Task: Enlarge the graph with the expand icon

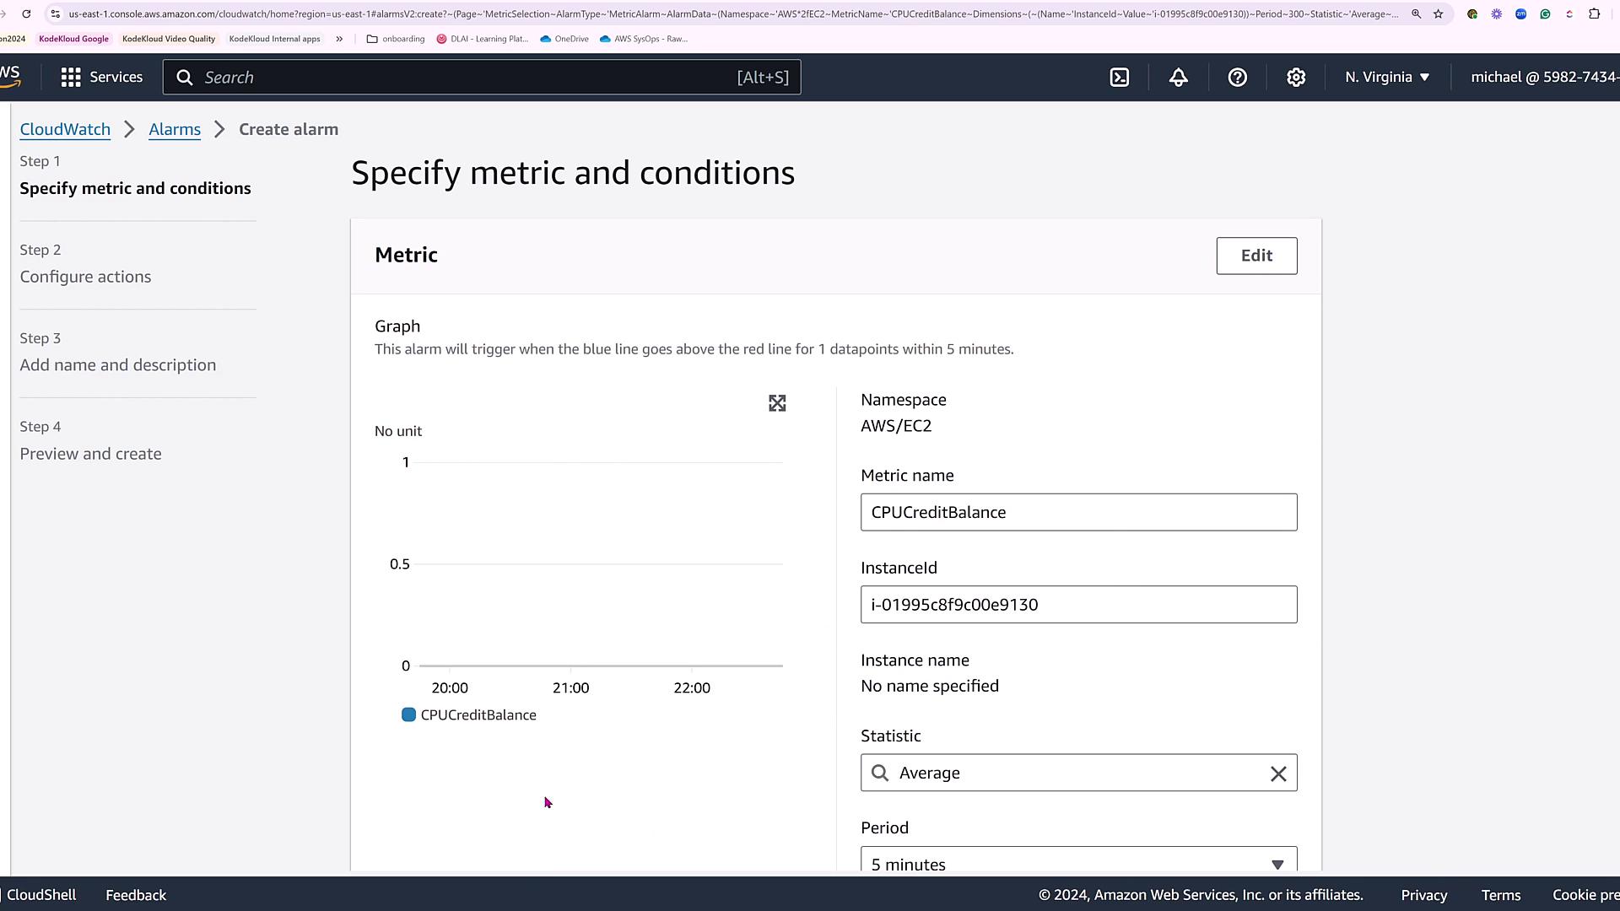Action: (x=777, y=403)
